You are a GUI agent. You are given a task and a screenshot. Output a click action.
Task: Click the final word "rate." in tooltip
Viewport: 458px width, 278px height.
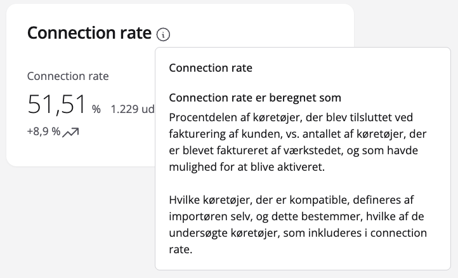coord(181,249)
